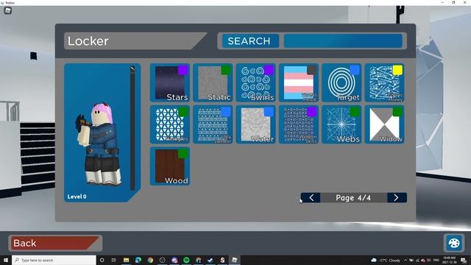
Task: Click the red Back button
Action: point(55,243)
